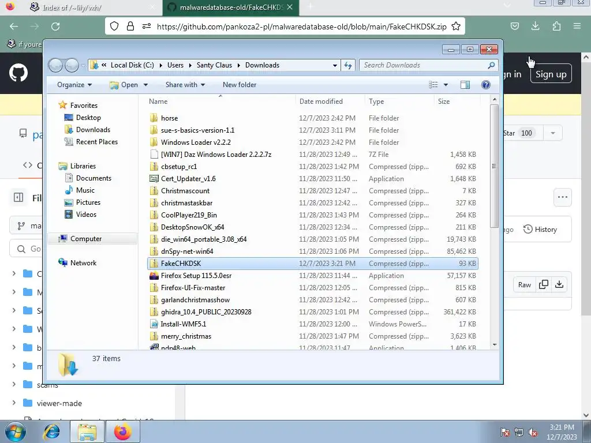Screen dimensions: 591x443
Task: Select Computer in navigation pane
Action: click(x=86, y=239)
